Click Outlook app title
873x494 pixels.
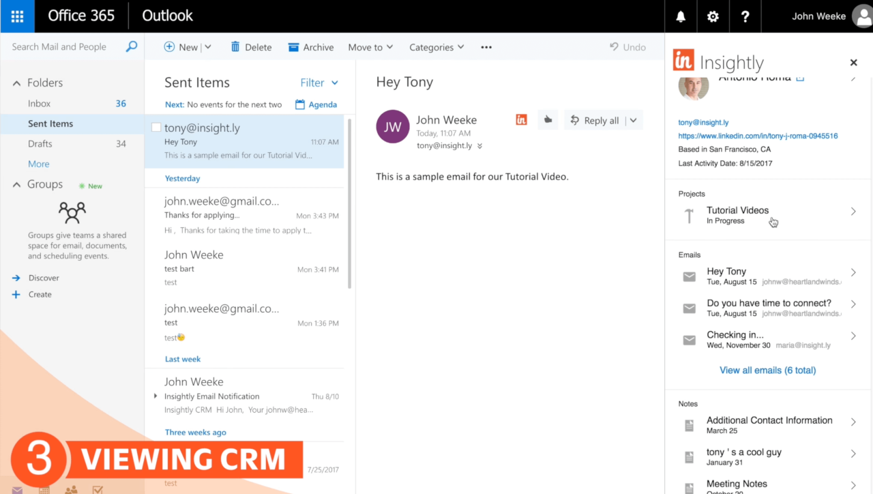167,15
